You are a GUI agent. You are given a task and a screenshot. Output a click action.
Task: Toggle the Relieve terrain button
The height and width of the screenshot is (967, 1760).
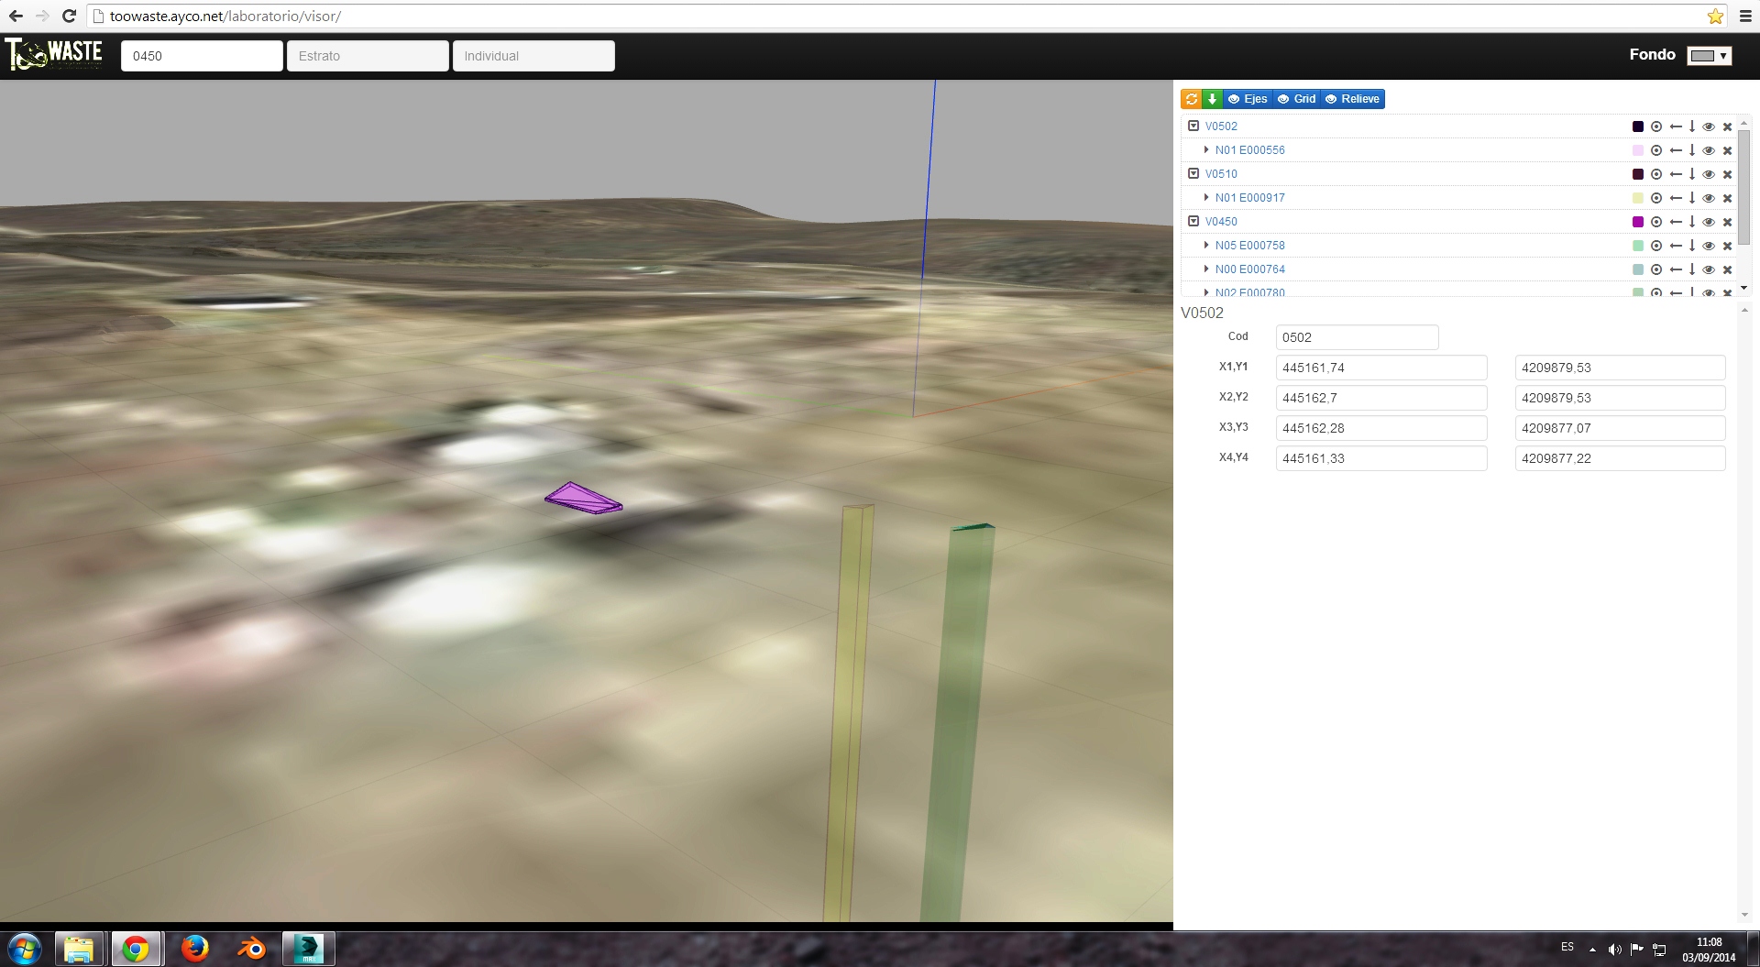coord(1353,99)
